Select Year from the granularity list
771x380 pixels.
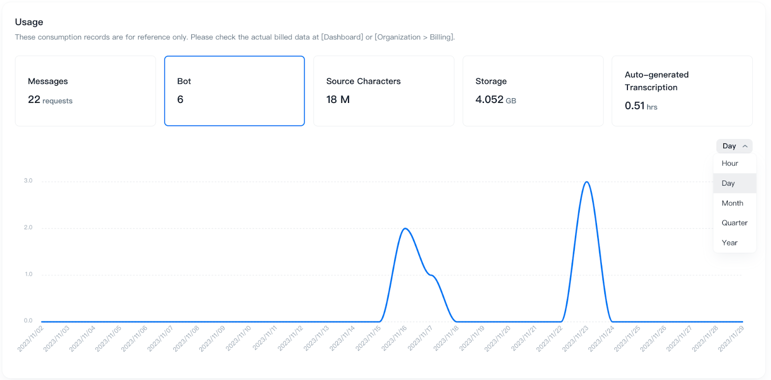click(730, 243)
